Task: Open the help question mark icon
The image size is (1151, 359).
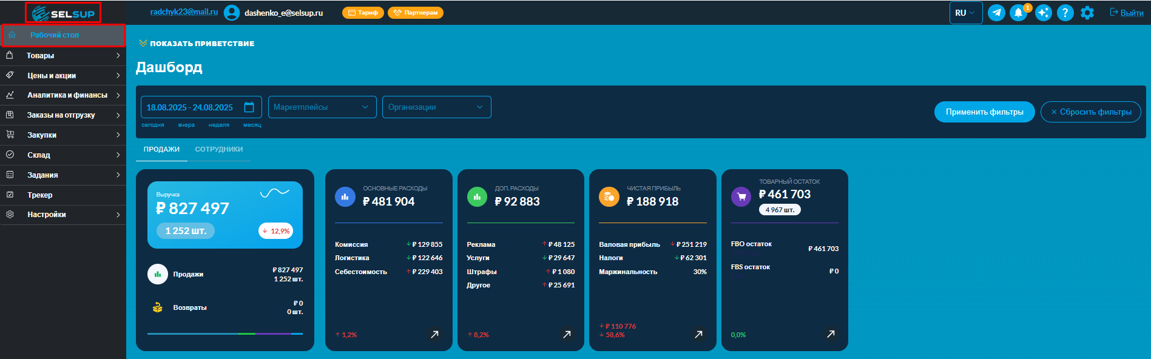Action: click(1065, 13)
